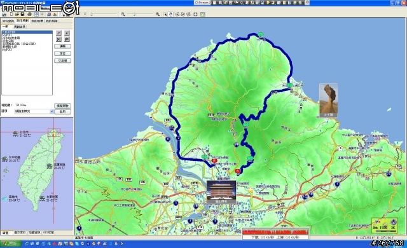
Task: Adjust the map zoom level slider
Action: tap(140, 14)
